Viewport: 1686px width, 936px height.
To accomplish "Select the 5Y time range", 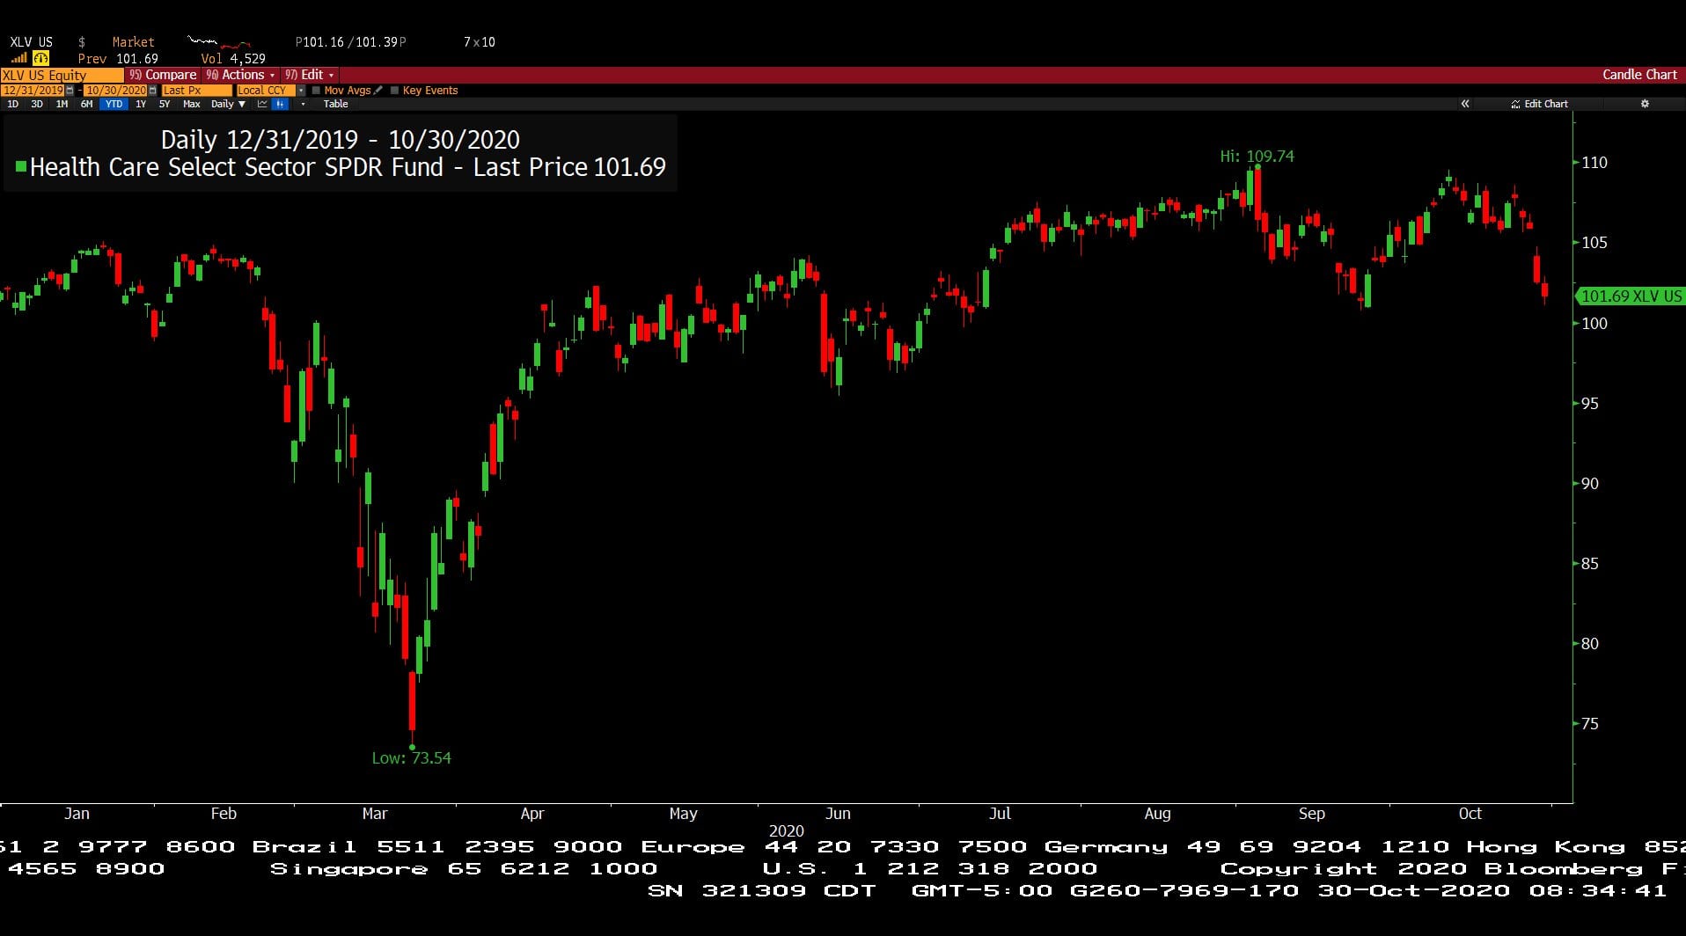I will (165, 104).
